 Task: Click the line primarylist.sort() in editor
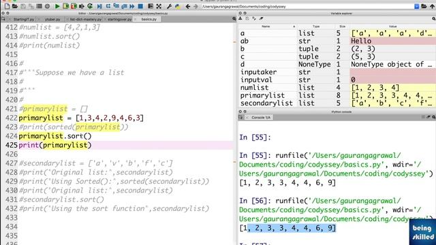[55, 136]
